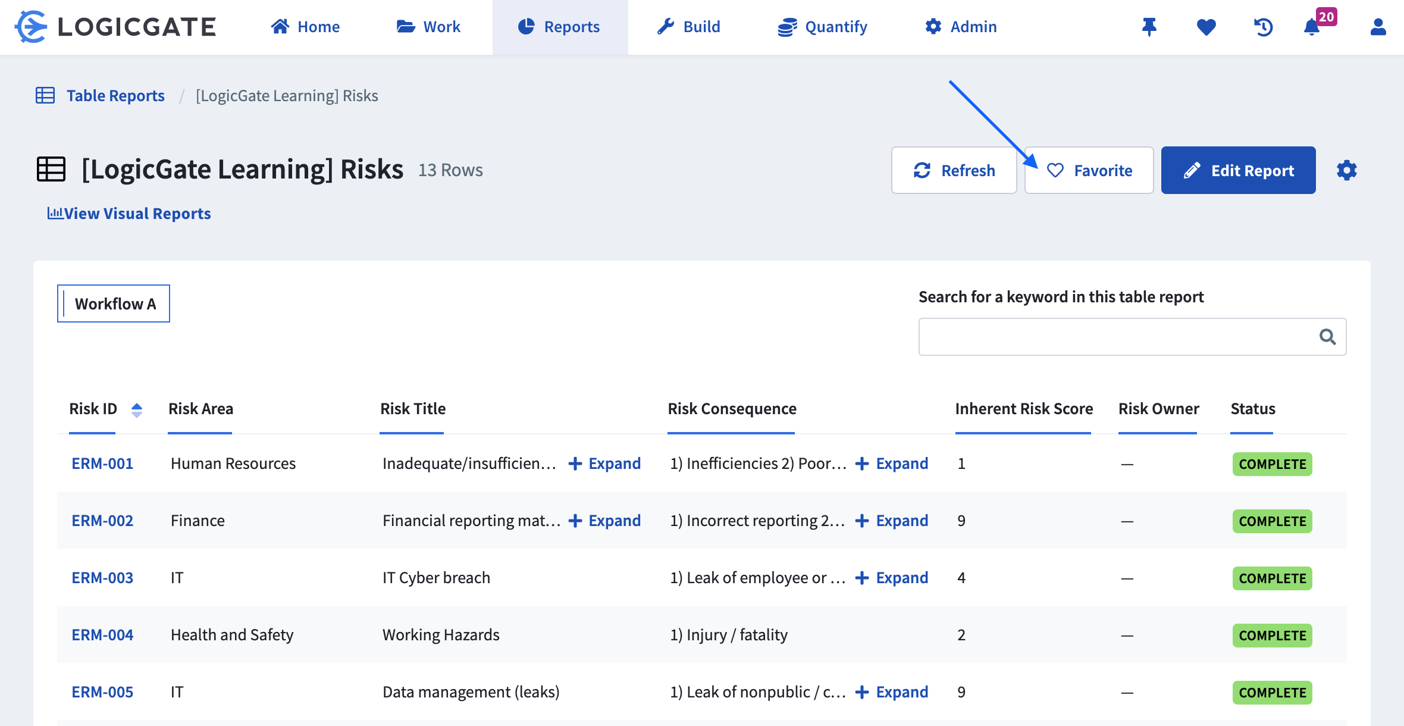Open the Work menu

coord(428,27)
